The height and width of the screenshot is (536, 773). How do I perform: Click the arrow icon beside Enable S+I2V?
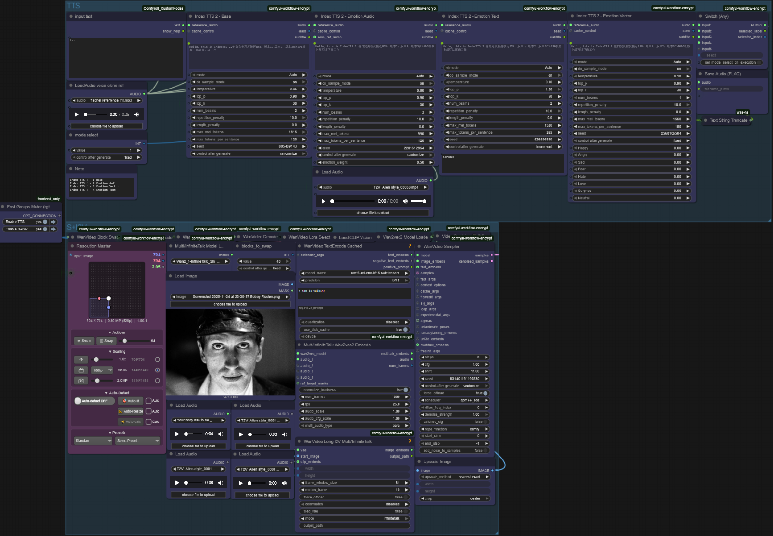[x=53, y=229]
